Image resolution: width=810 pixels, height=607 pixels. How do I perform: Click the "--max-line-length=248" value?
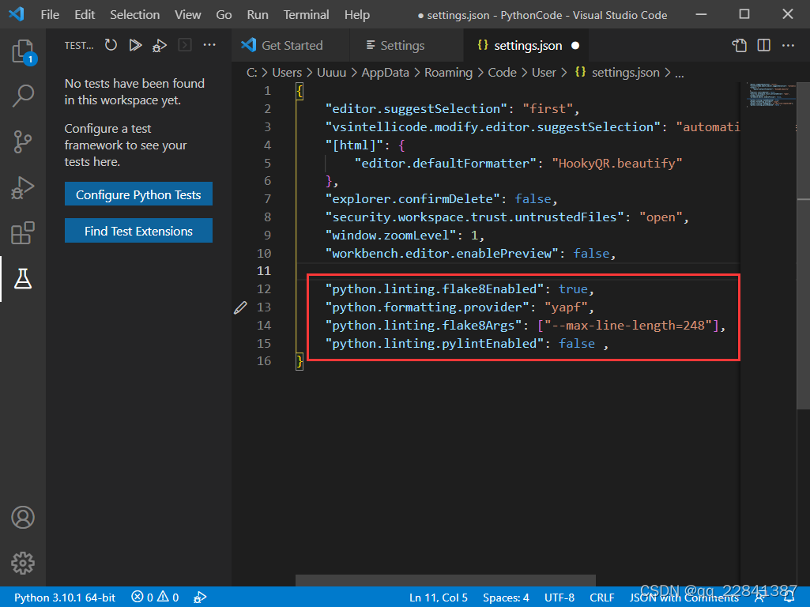[628, 326]
